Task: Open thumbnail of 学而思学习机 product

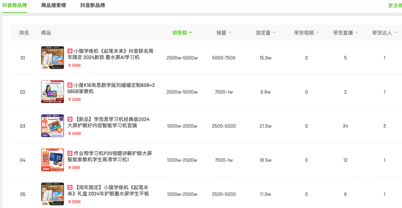Action: click(x=52, y=126)
